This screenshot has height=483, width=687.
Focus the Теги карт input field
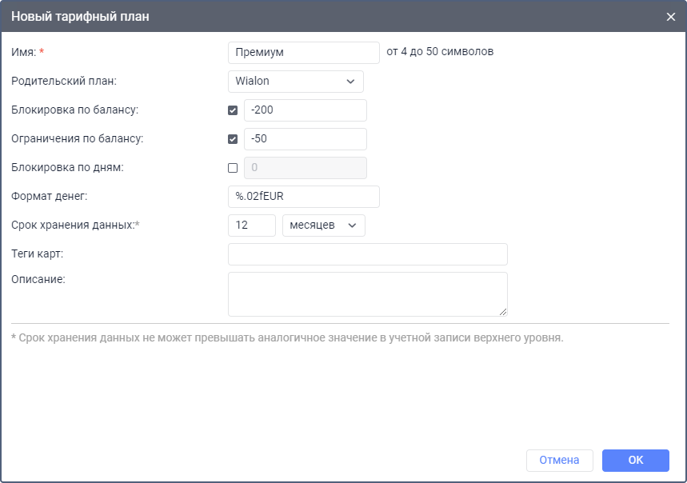point(367,254)
